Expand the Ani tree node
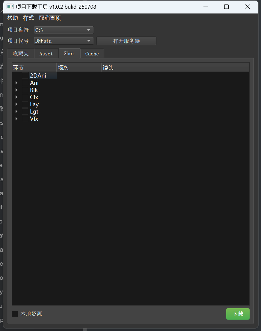This screenshot has width=261, height=331. (16, 83)
